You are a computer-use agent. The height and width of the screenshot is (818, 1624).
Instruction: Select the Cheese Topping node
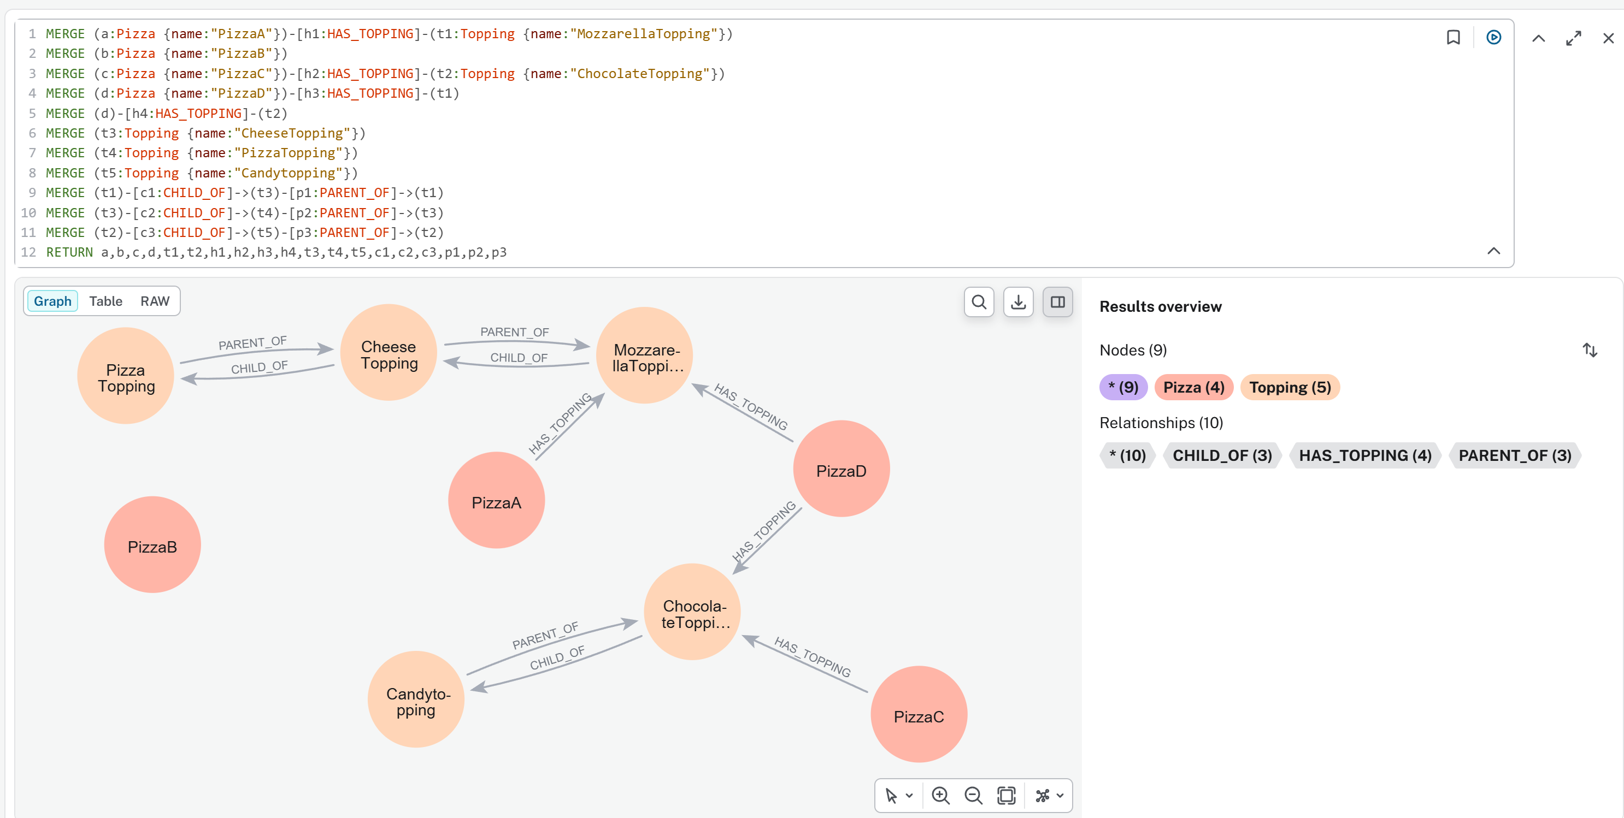click(389, 352)
